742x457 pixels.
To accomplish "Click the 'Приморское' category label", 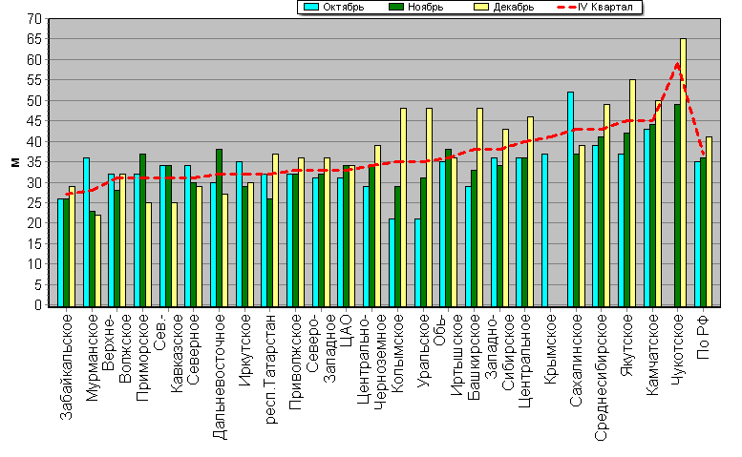I will pyautogui.click(x=142, y=358).
